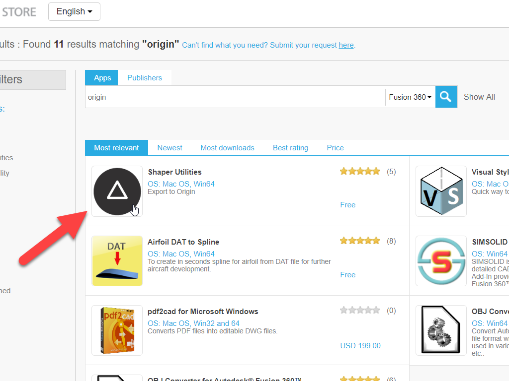Click 'Converts PDF files into editable DWG files.'

pyautogui.click(x=213, y=331)
